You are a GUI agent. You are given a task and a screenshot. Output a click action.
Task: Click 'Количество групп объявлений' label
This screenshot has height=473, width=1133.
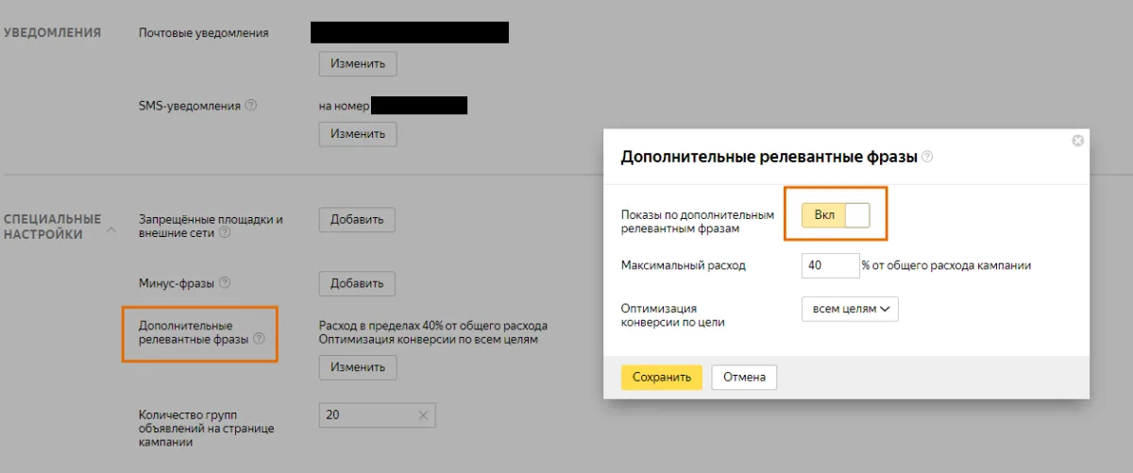[x=206, y=428]
